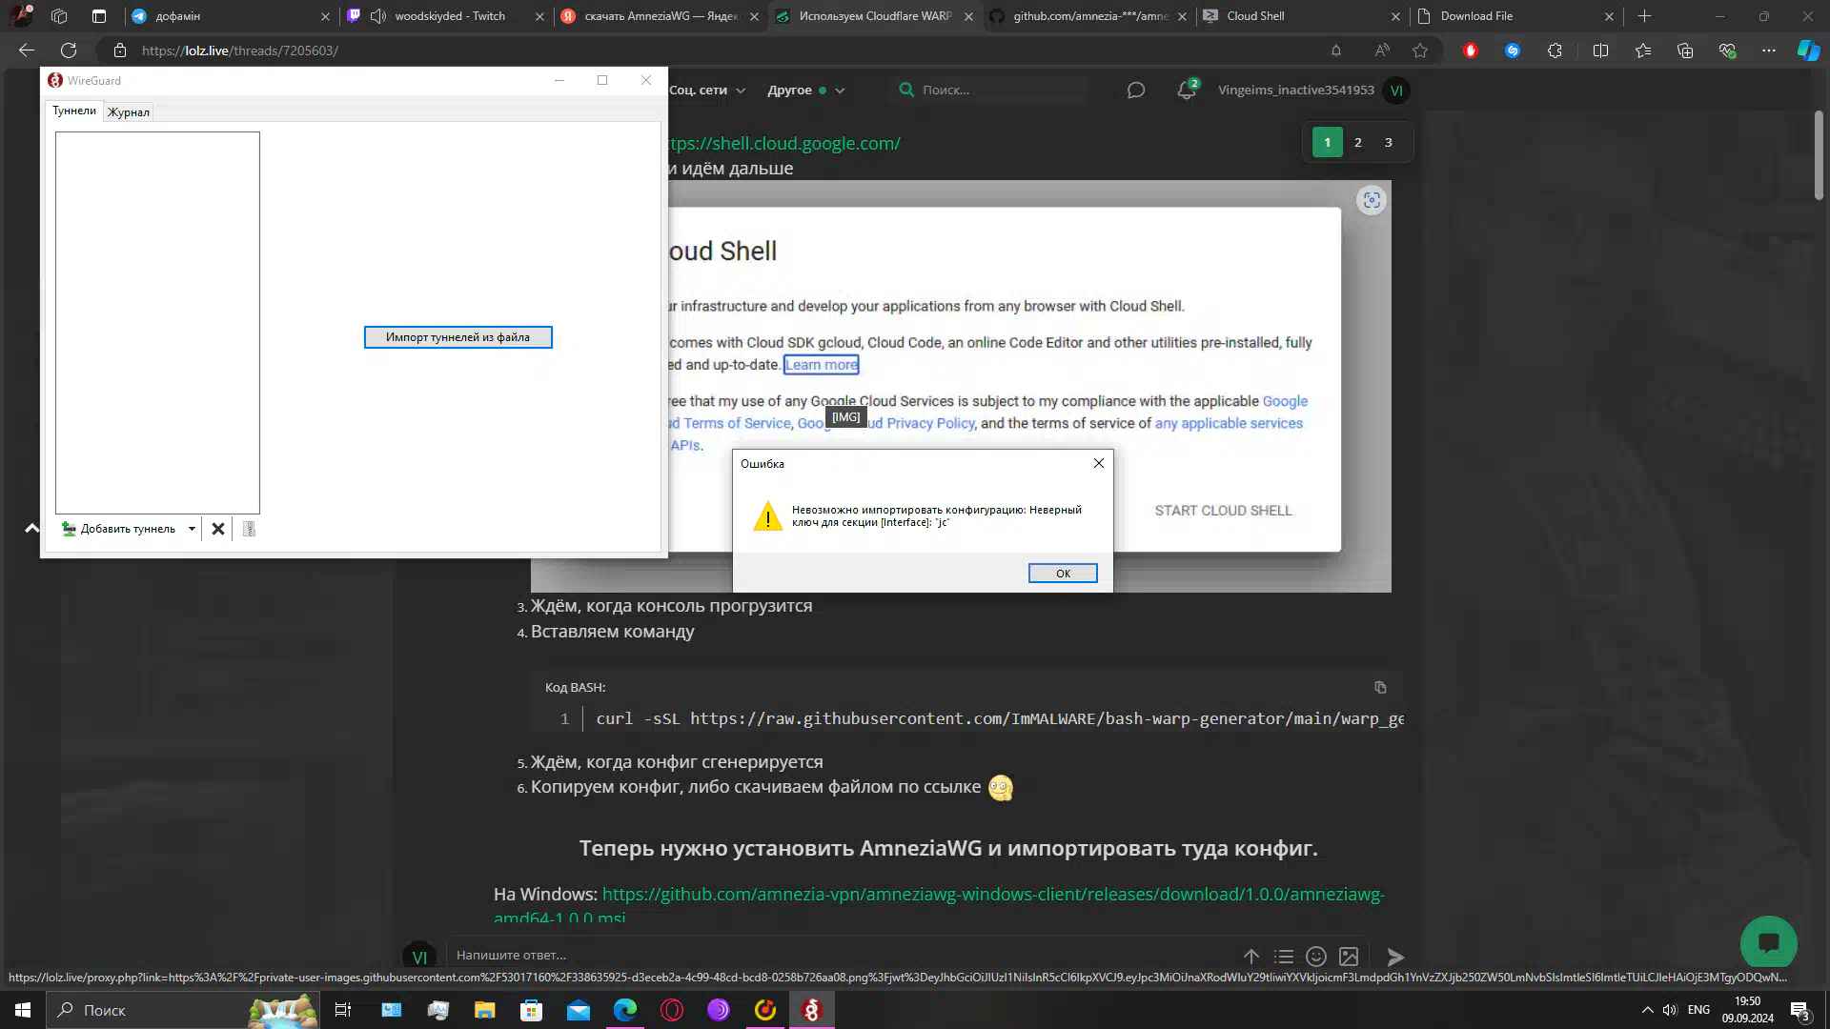Open the Copilot sidebar icon
Image resolution: width=1830 pixels, height=1029 pixels.
(1808, 50)
